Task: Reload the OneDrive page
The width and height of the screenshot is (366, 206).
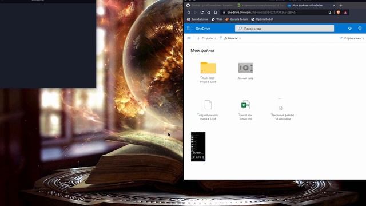Action: pyautogui.click(x=202, y=13)
